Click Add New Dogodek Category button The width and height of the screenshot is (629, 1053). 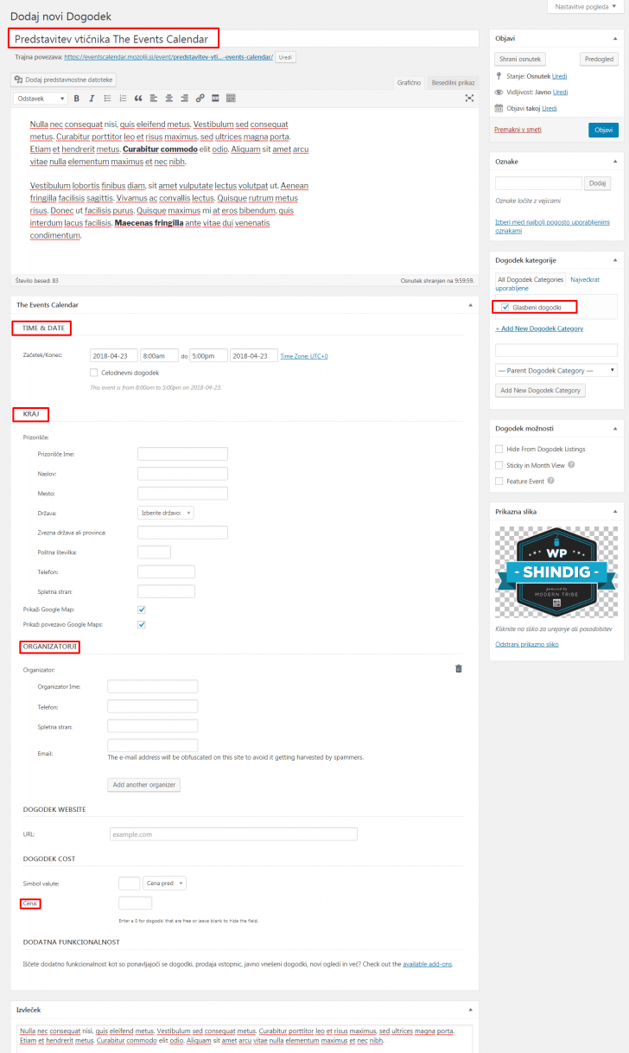point(540,390)
